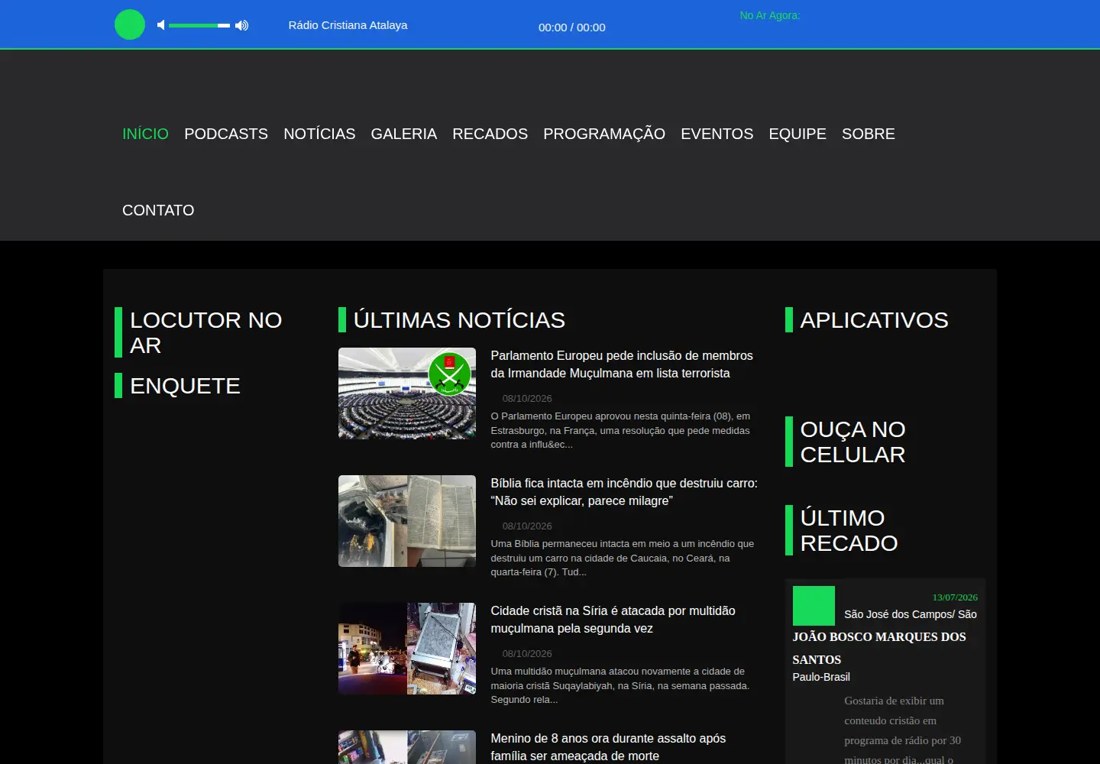Image resolution: width=1100 pixels, height=764 pixels.
Task: Open EVENTOS in the navigation
Action: (717, 134)
